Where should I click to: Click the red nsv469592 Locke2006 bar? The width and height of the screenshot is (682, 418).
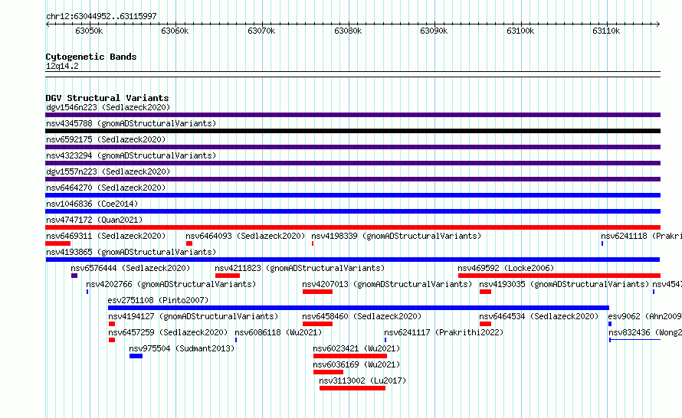[559, 276]
